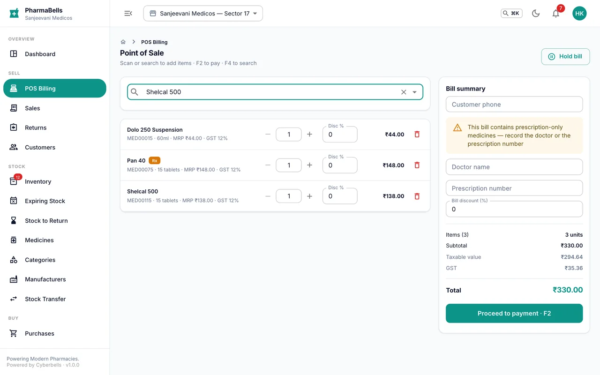The height and width of the screenshot is (375, 600).
Task: Go to Returns in the sidebar
Action: pos(55,127)
